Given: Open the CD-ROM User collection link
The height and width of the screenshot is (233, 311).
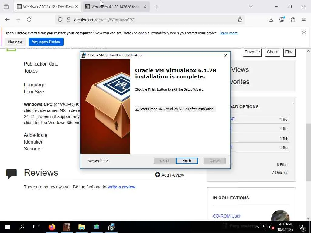Looking at the screenshot, I should [227, 216].
